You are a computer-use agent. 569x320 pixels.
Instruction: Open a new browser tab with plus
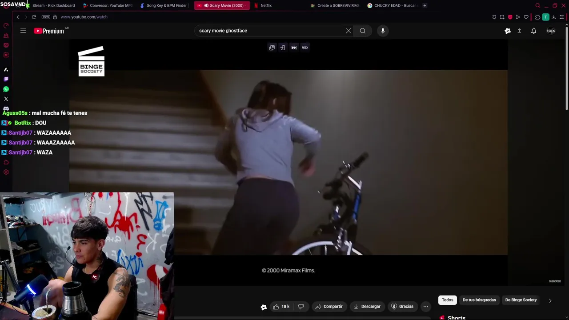click(x=425, y=5)
